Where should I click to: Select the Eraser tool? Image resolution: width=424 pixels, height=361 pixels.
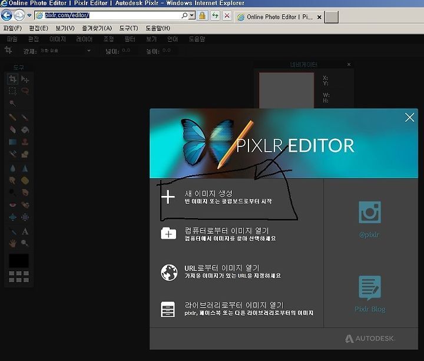(x=12, y=129)
